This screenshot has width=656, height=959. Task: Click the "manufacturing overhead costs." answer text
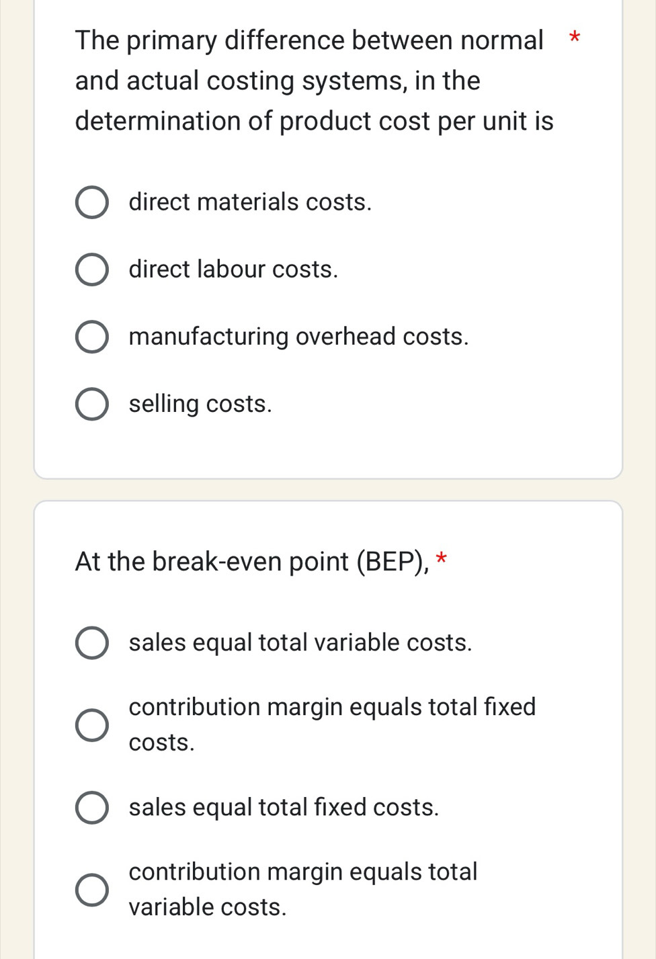(298, 337)
